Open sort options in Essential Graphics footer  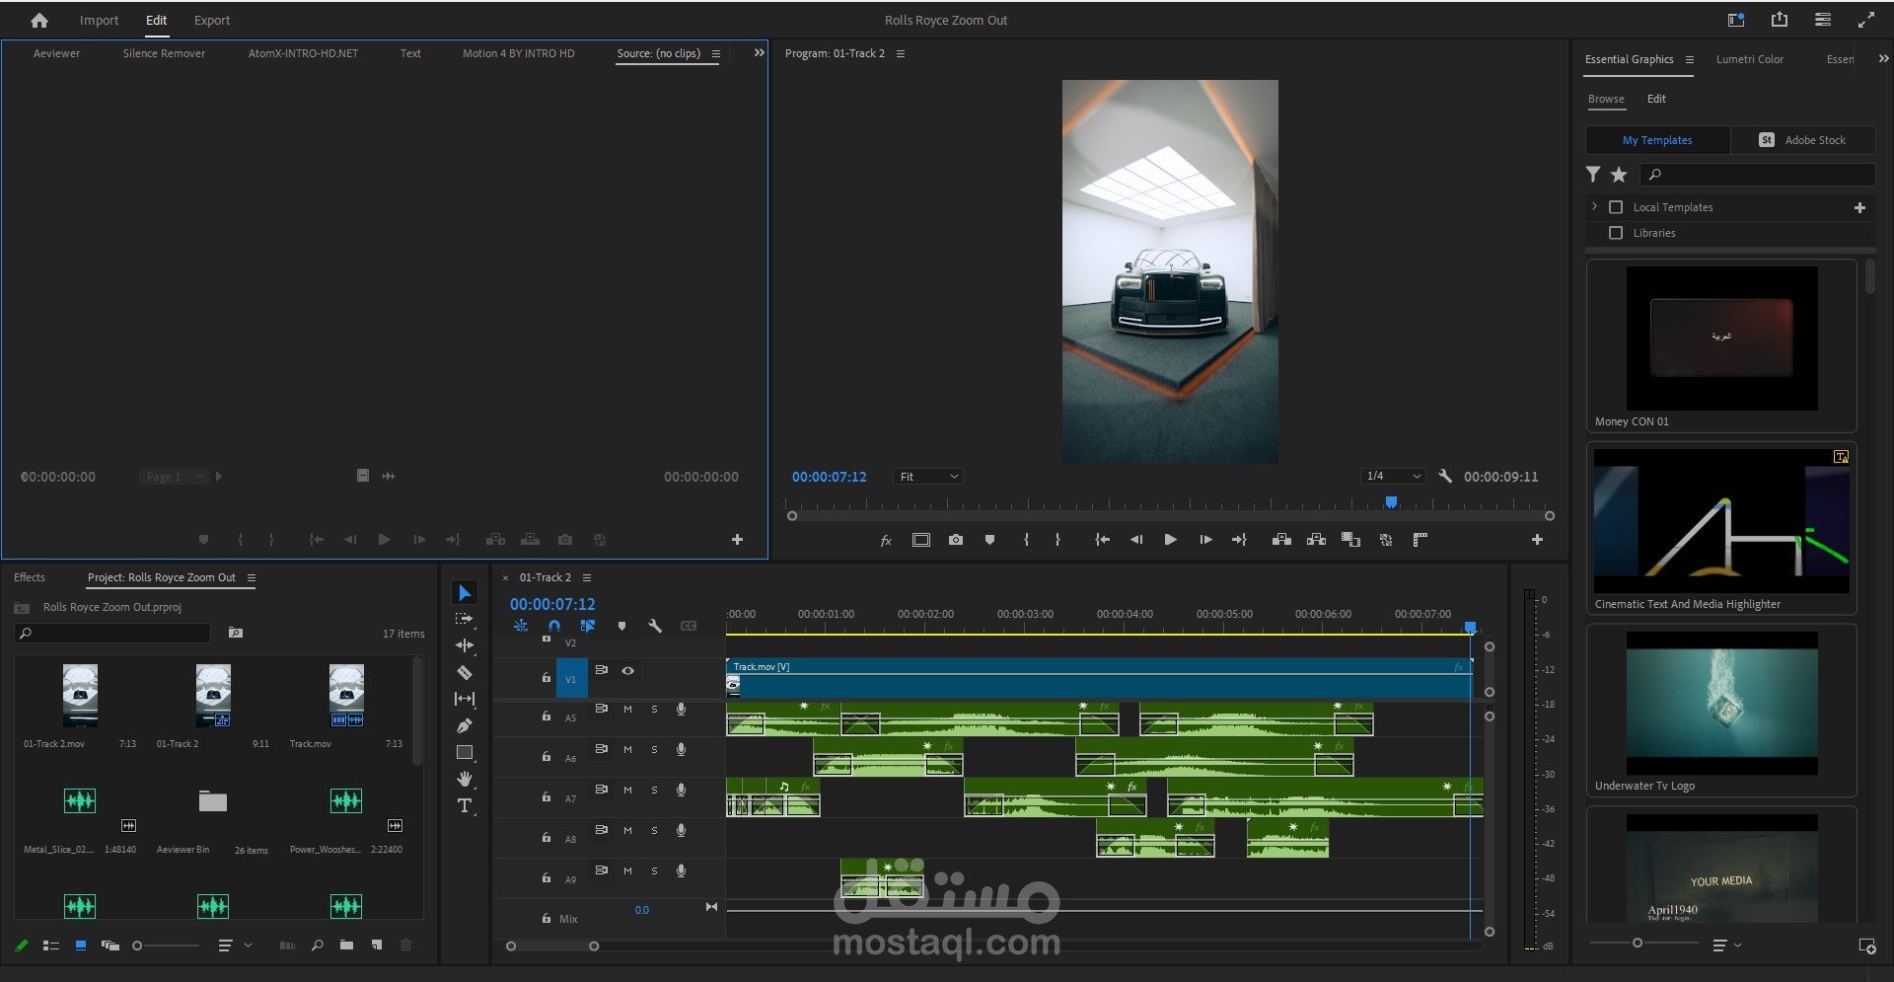click(1726, 945)
